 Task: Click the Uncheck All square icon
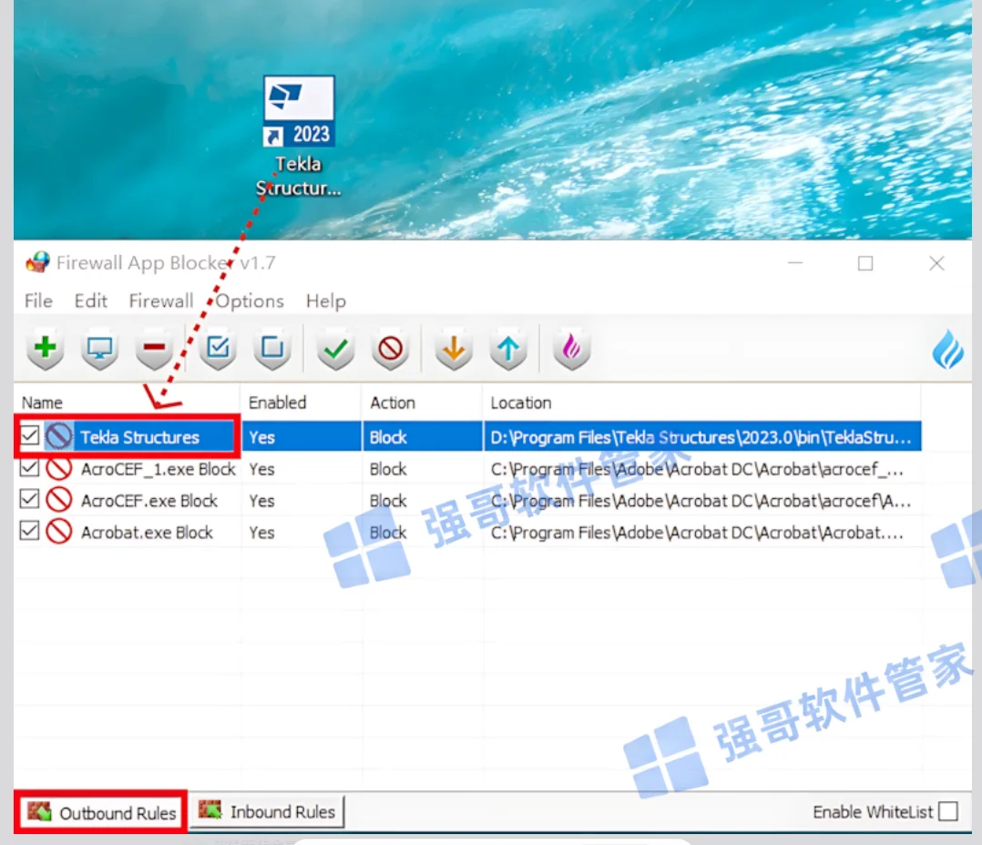(x=272, y=348)
